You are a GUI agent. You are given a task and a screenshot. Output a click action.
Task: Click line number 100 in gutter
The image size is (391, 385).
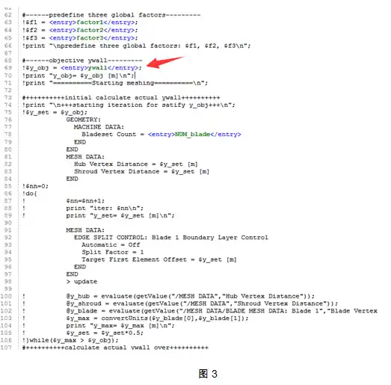click(x=6, y=296)
